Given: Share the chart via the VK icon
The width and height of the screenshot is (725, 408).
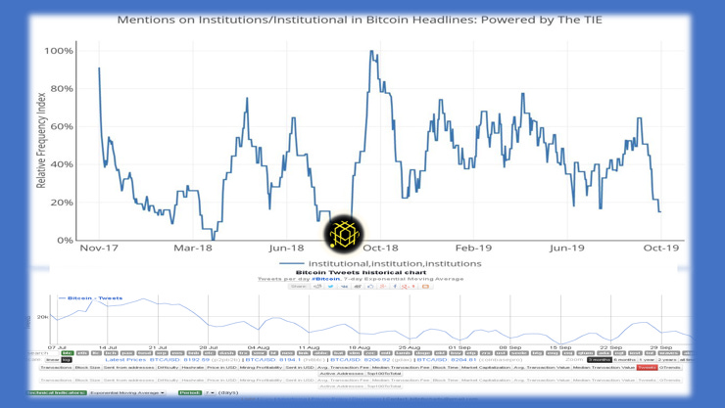Looking at the screenshot, I should pyautogui.click(x=344, y=286).
